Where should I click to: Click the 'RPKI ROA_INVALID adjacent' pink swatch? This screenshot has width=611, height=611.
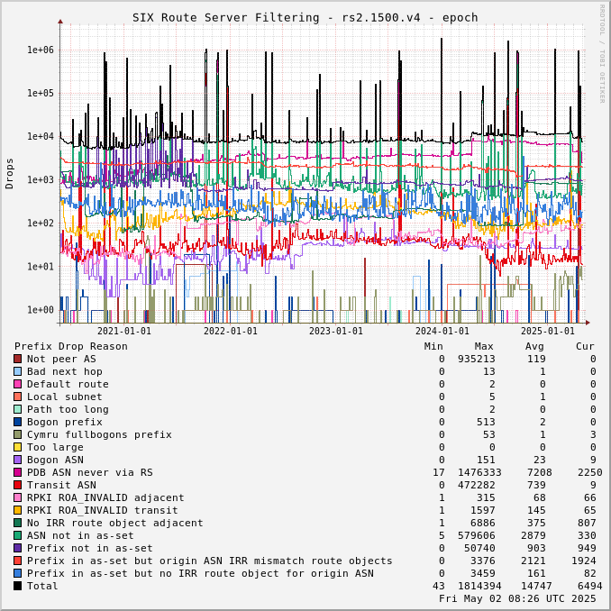(x=17, y=497)
